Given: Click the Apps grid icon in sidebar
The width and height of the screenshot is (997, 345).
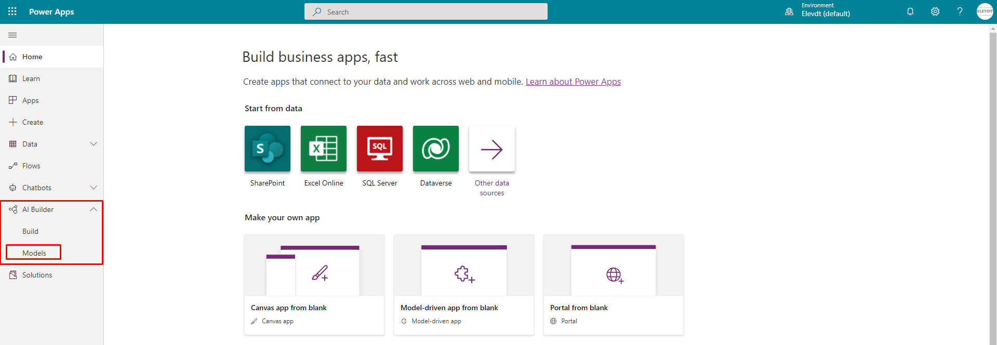Looking at the screenshot, I should tap(13, 100).
